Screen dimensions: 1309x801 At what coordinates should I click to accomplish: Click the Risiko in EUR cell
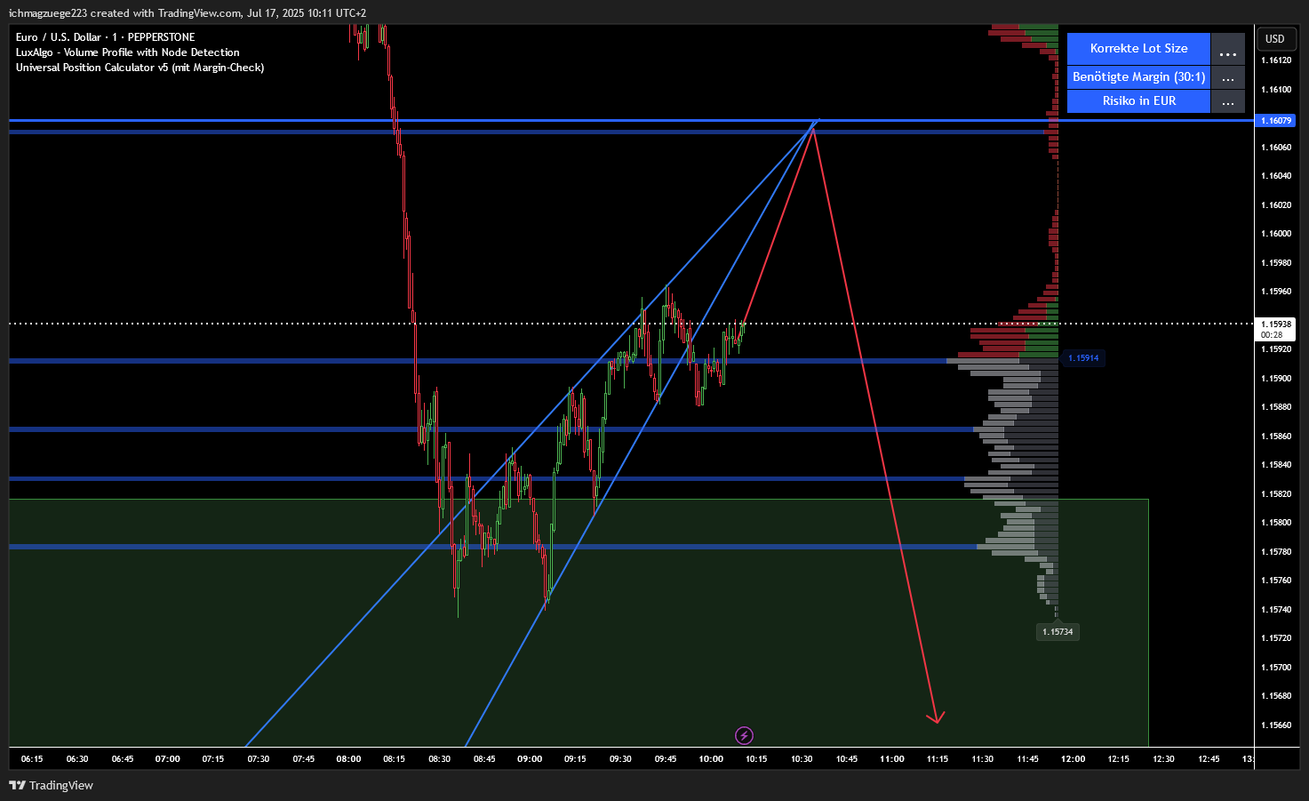(x=1138, y=101)
